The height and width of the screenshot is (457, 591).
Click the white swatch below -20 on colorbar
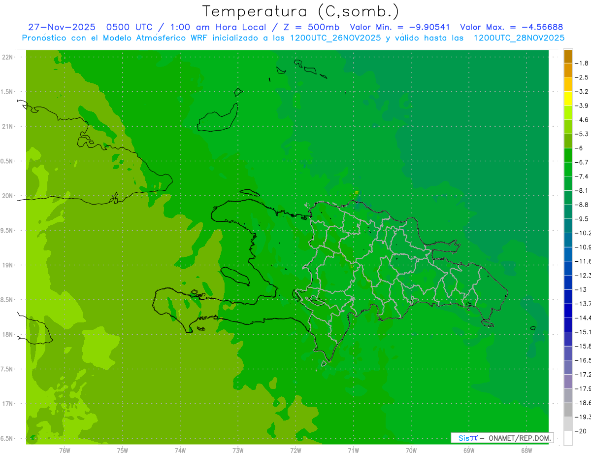tap(568, 438)
